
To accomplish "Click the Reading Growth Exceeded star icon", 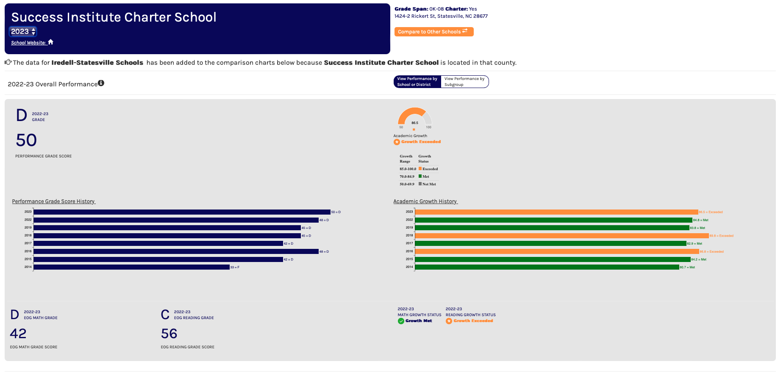I will [449, 321].
